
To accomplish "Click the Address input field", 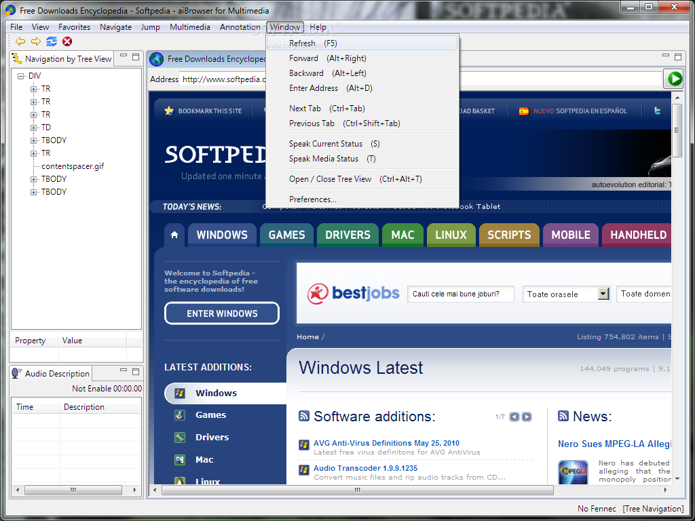I will click(x=420, y=79).
